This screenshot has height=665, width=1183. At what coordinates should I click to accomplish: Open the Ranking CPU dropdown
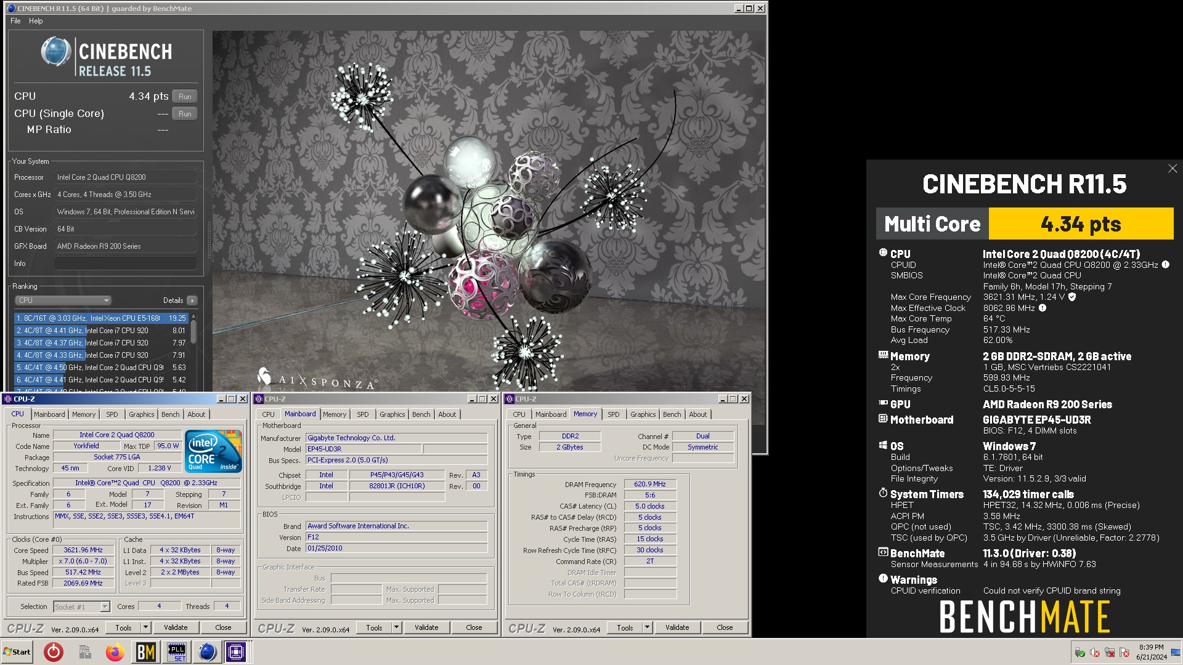tap(63, 300)
